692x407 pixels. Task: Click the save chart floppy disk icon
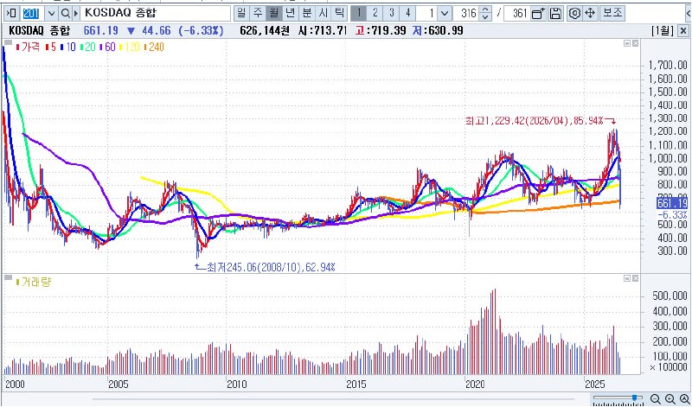pyautogui.click(x=555, y=14)
